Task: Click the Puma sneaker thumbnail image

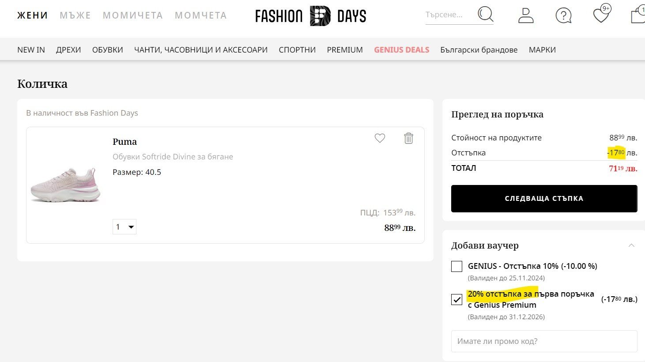Action: (x=66, y=185)
